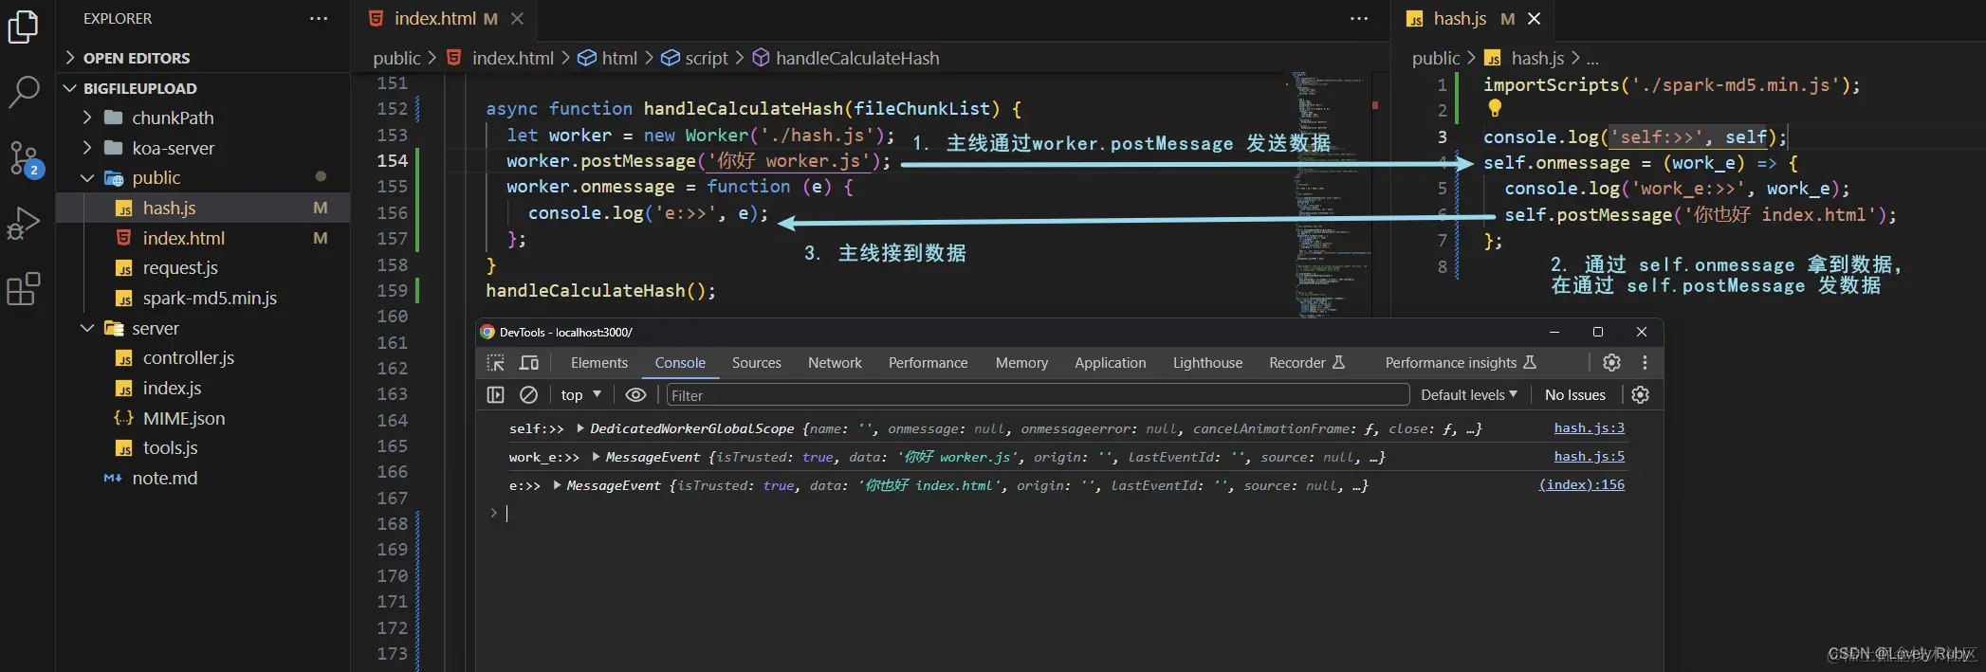Open console settings gear near No Issues
Viewport: 1986px width, 672px height.
[1640, 395]
